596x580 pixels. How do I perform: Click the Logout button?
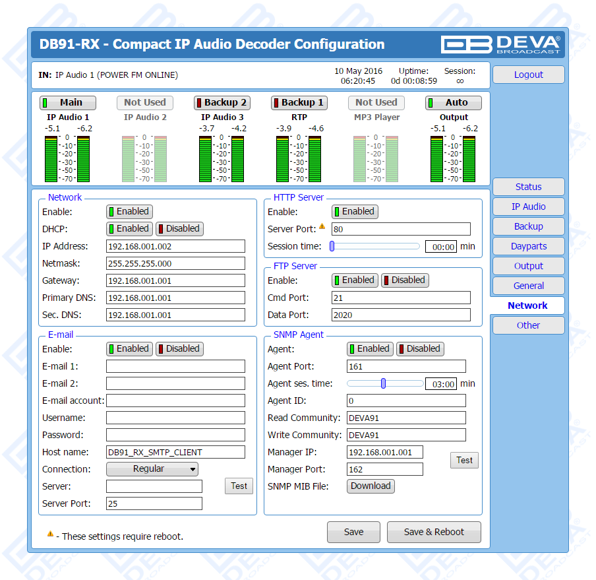528,75
